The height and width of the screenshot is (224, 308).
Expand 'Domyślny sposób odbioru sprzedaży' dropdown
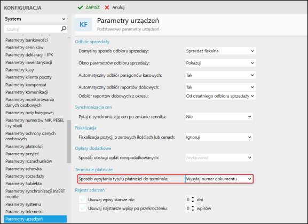[220, 51]
